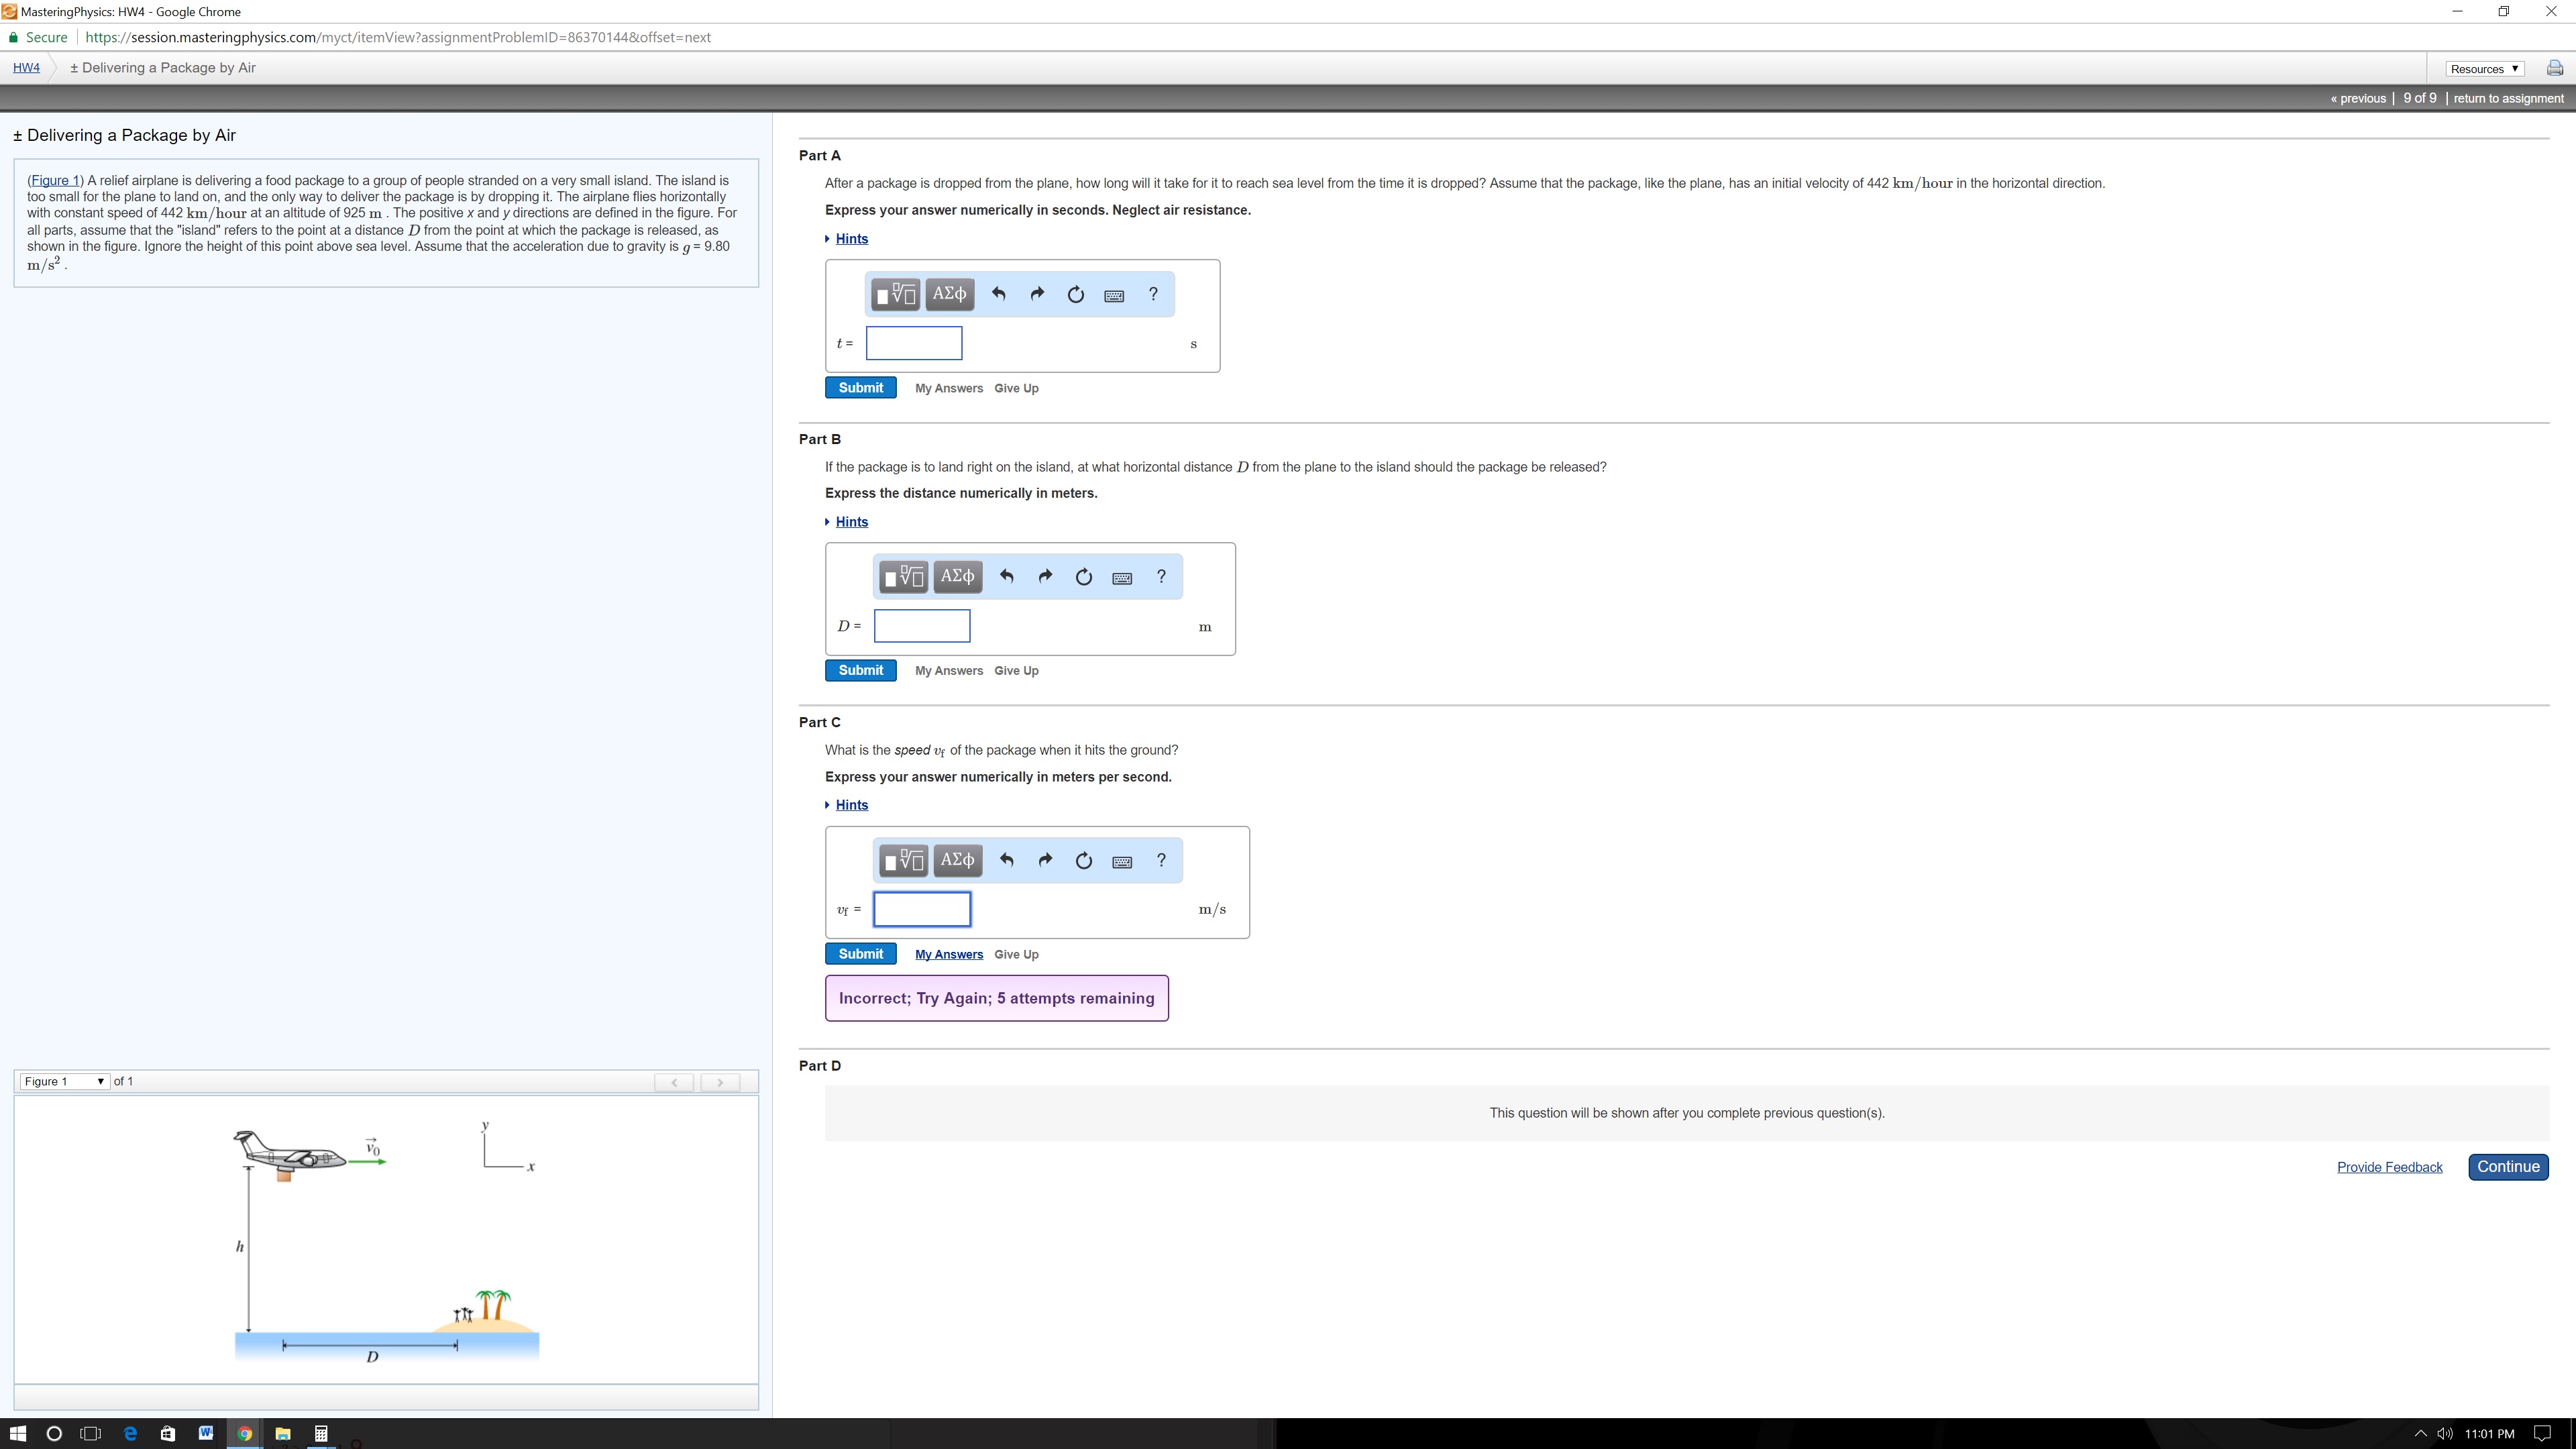Open Cortana search circle
Image resolution: width=2576 pixels, height=1449 pixels.
point(54,1433)
